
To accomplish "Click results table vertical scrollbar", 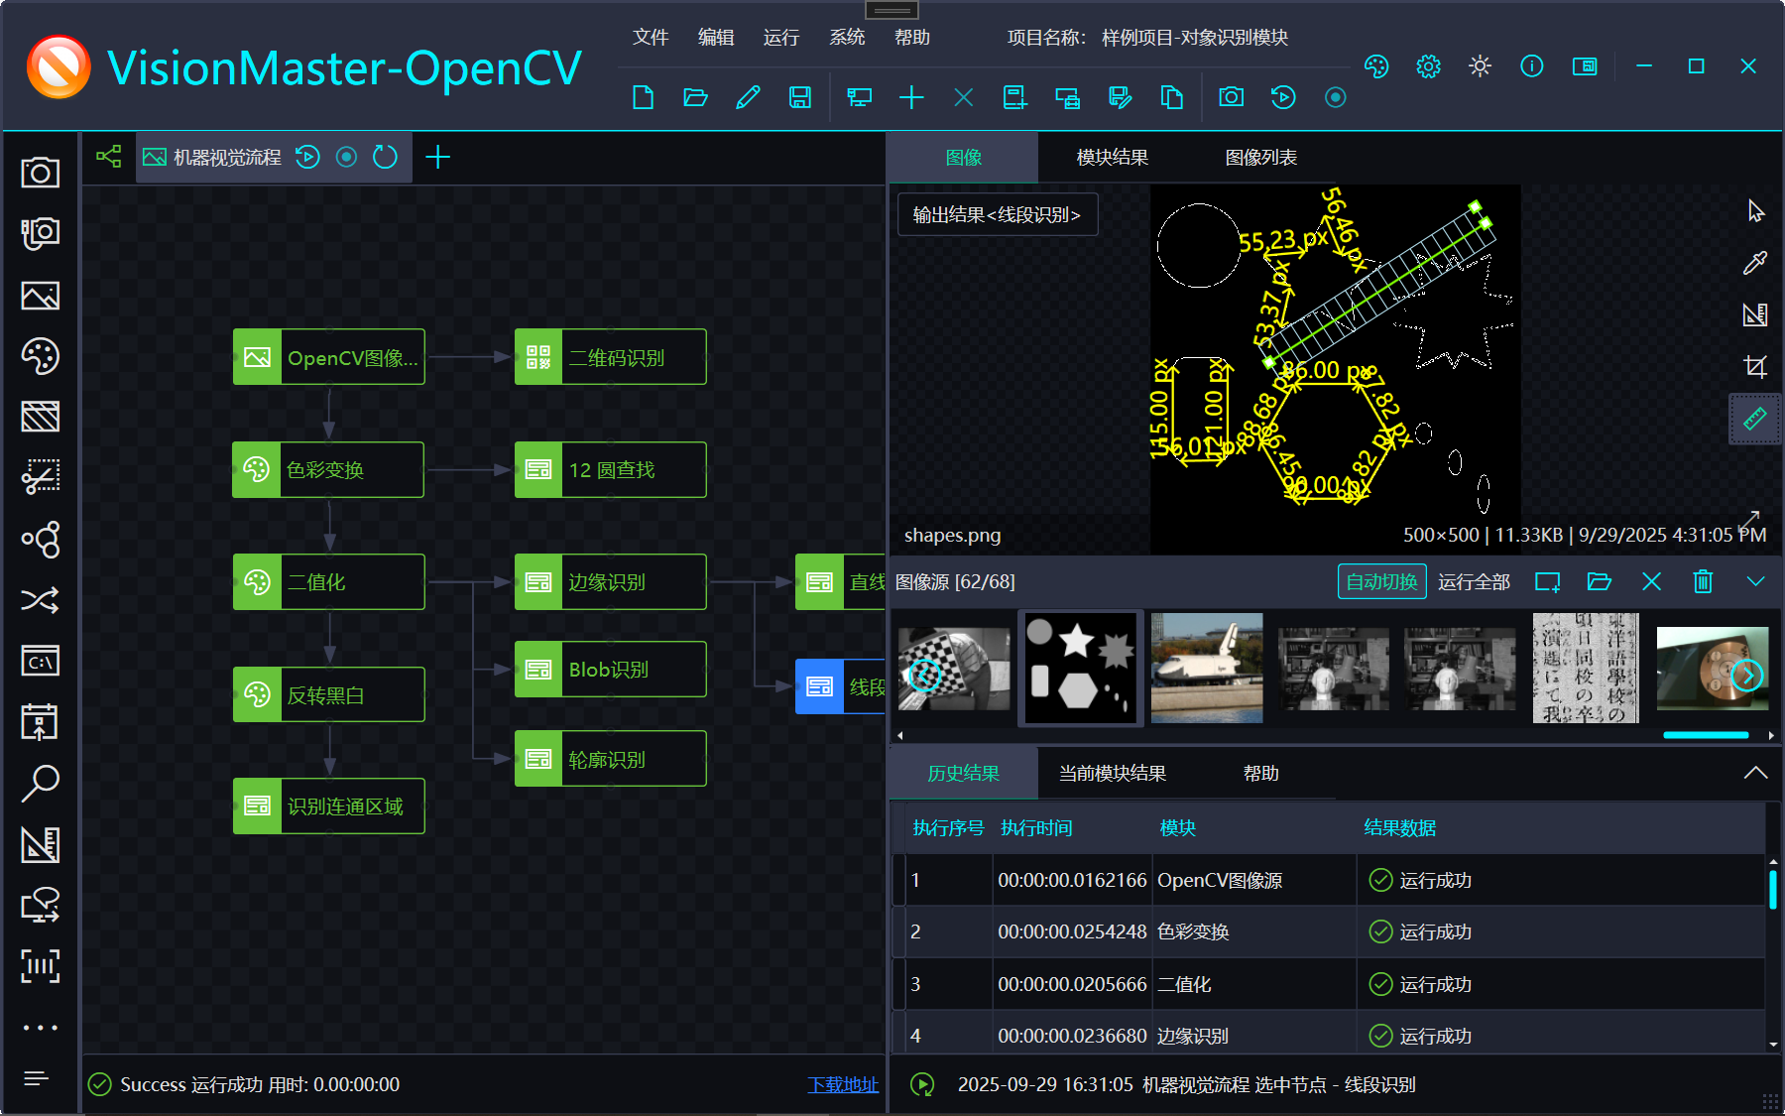I will point(1772,889).
